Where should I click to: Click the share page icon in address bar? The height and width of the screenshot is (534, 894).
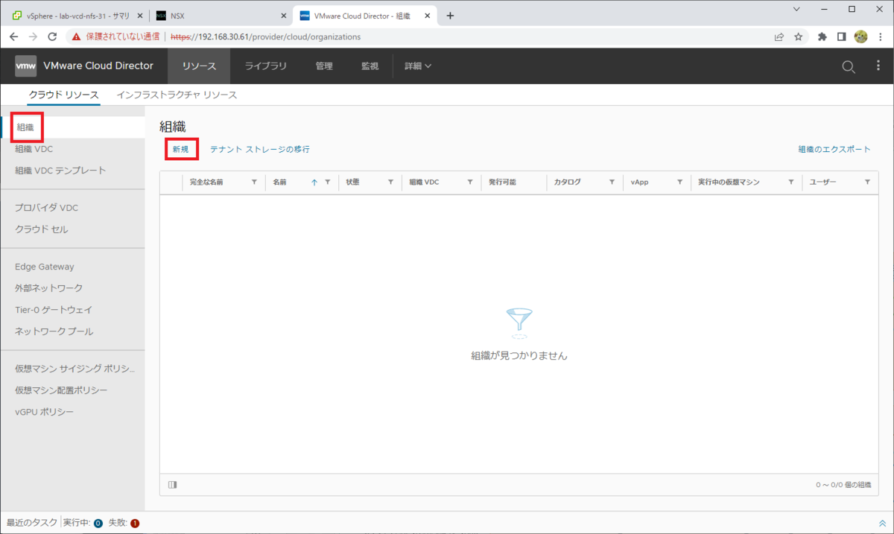click(x=779, y=36)
